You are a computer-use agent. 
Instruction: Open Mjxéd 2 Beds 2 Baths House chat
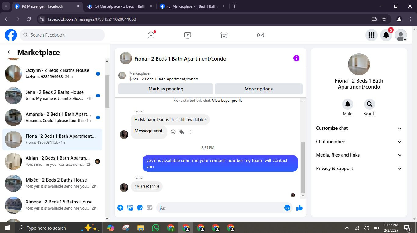(x=53, y=183)
